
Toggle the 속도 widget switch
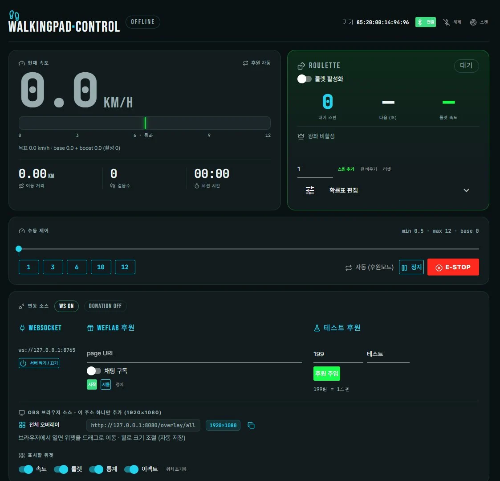[26, 469]
